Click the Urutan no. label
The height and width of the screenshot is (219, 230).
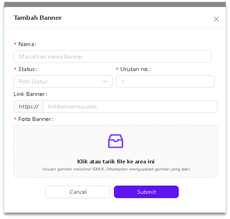point(136,69)
